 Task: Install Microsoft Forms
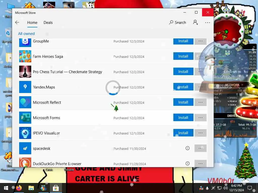coord(183,118)
